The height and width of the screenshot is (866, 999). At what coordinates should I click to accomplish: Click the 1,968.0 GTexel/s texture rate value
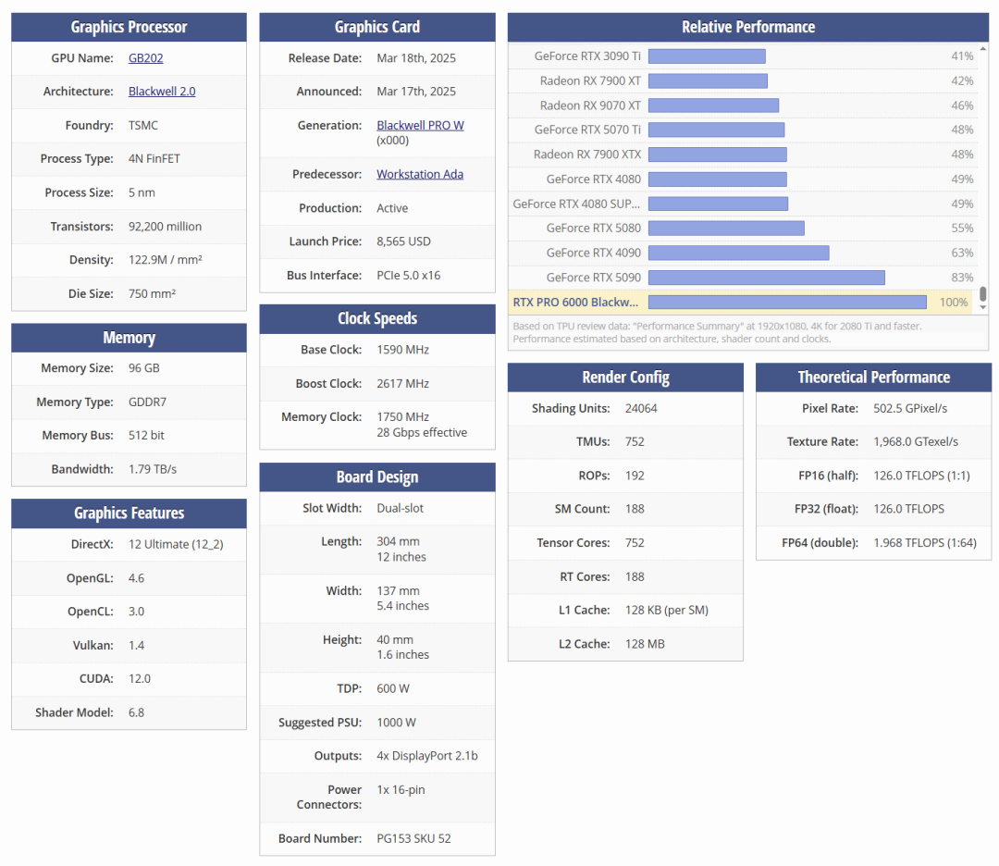point(916,441)
